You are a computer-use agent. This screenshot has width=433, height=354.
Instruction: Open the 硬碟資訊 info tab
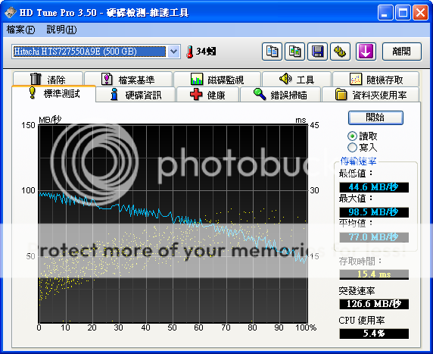tap(136, 95)
